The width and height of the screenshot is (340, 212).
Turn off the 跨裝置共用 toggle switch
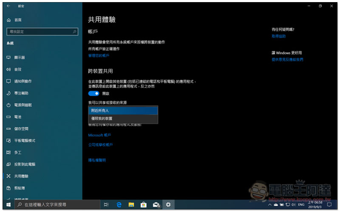94,93
